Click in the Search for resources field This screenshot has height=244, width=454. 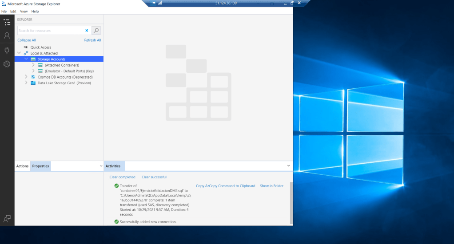[x=50, y=31]
